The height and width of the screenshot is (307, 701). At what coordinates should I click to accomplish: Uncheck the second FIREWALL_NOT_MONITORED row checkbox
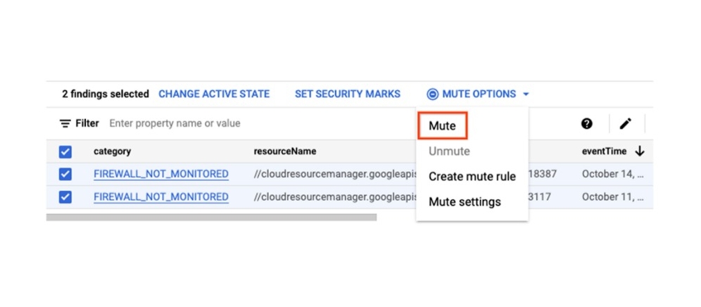(65, 197)
